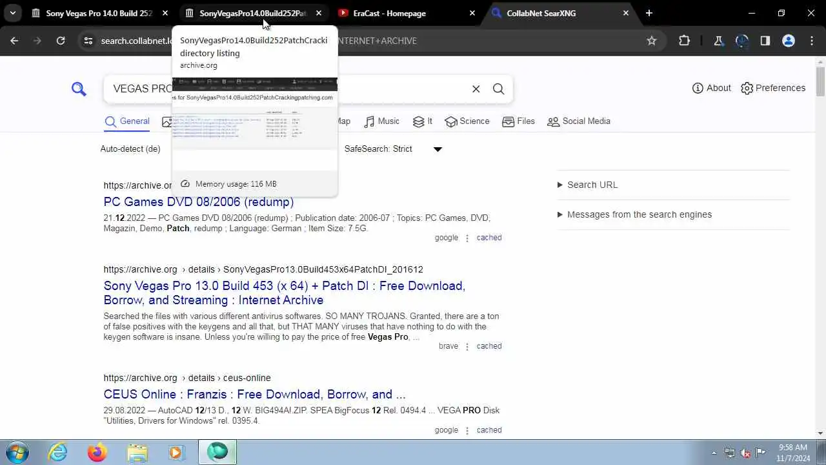Show hidden system tray icons
Screen dimensions: 826x465
pyautogui.click(x=714, y=453)
